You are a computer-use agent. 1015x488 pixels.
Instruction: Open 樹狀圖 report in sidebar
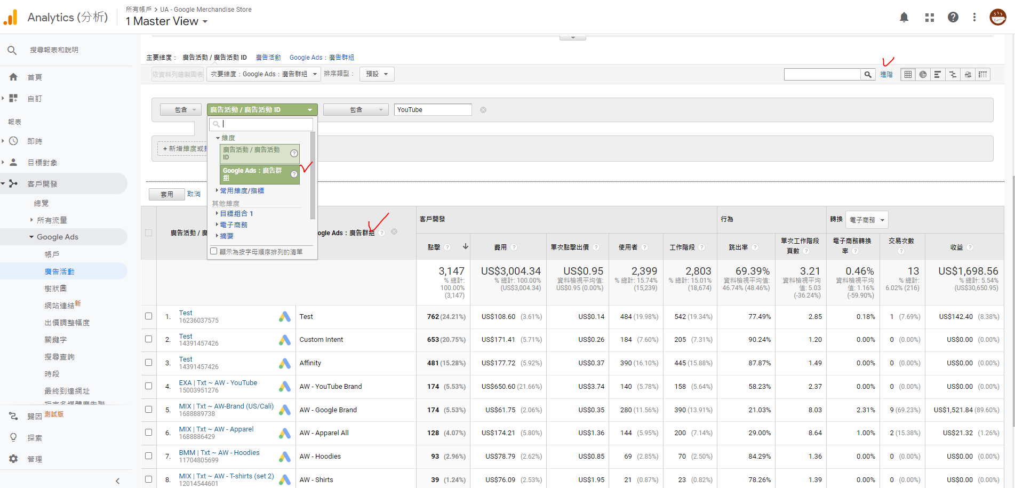coord(55,289)
